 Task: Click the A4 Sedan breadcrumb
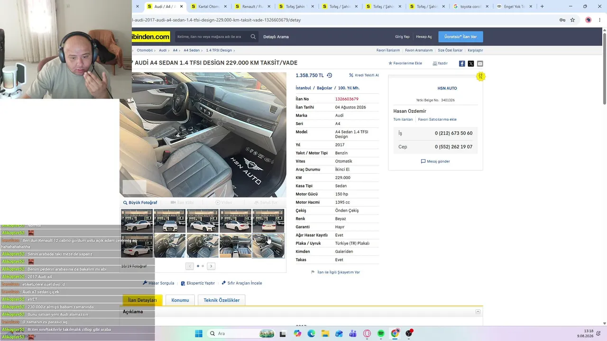192,50
